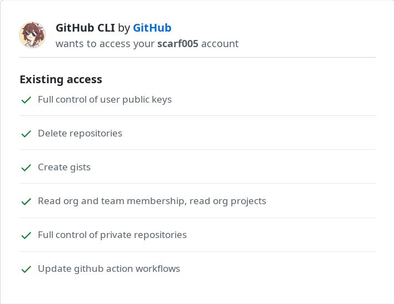Click checkmark beside private repositories control
Screen dimensions: 394x304
pos(26,235)
